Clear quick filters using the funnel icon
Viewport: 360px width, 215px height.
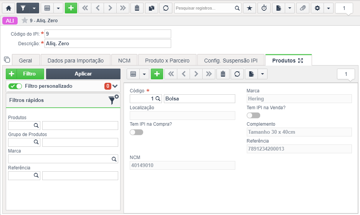[x=113, y=100]
